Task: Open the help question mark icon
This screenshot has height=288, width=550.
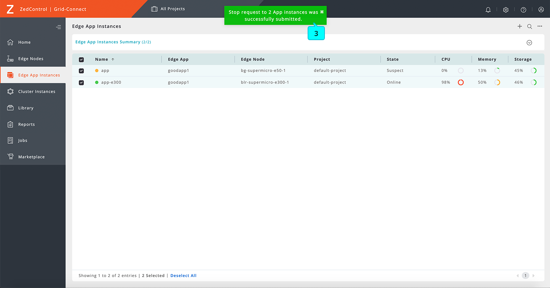Action: click(523, 10)
